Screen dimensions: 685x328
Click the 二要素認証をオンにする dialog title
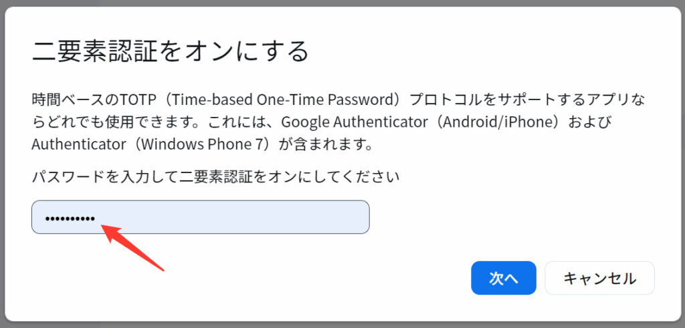click(x=171, y=51)
